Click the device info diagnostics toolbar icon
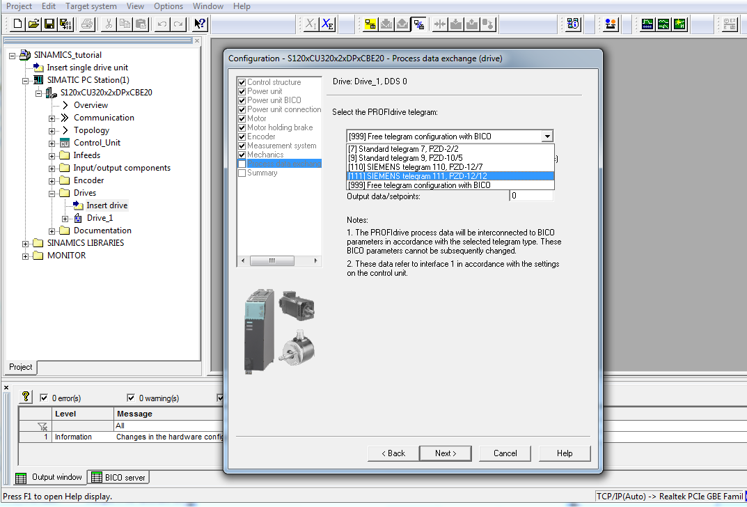 pyautogui.click(x=573, y=24)
